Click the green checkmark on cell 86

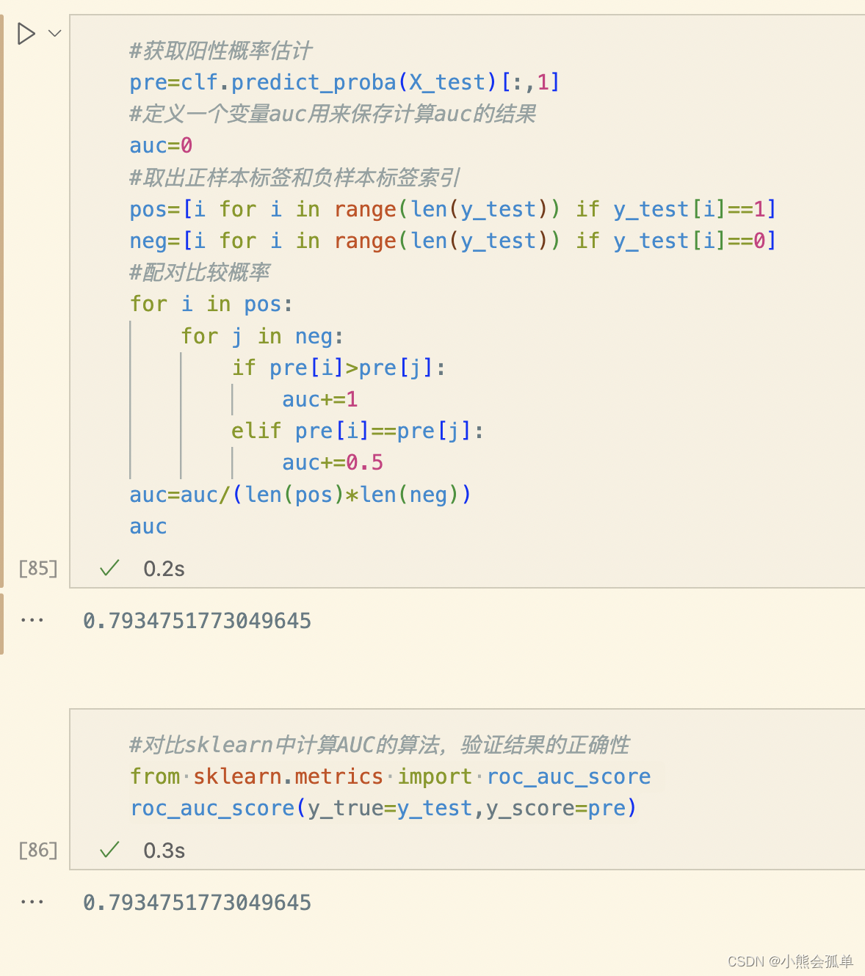pyautogui.click(x=109, y=850)
